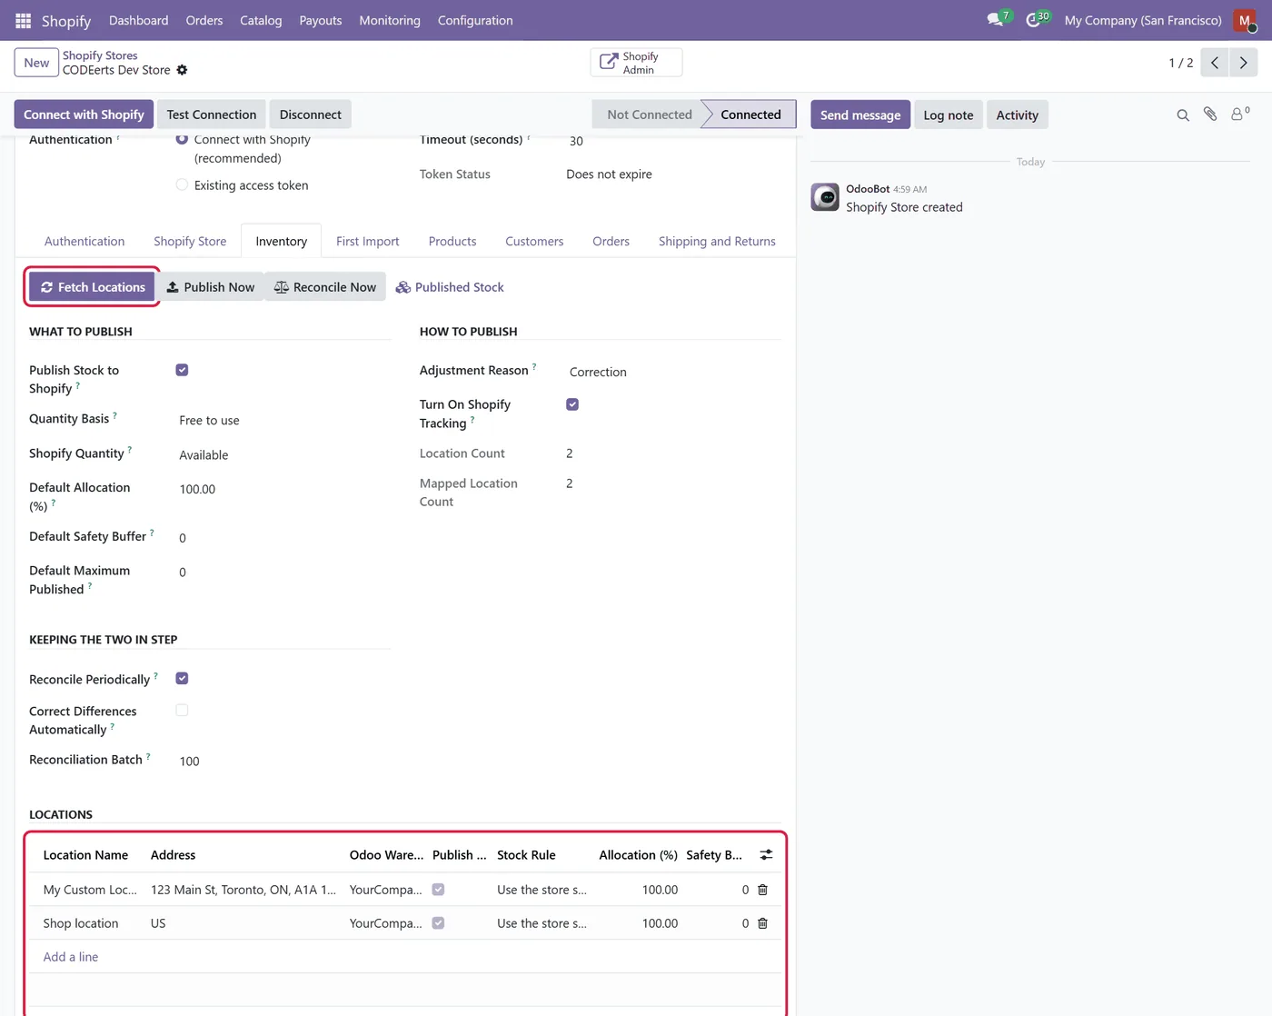The height and width of the screenshot is (1016, 1272).
Task: Click Published Stock boxes icon
Action: [403, 287]
